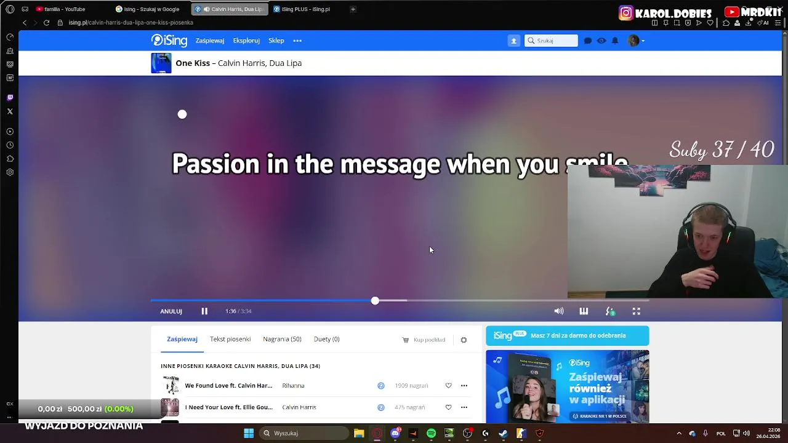Enter fullscreen mode in the karaoke player
The height and width of the screenshot is (443, 788).
point(637,311)
